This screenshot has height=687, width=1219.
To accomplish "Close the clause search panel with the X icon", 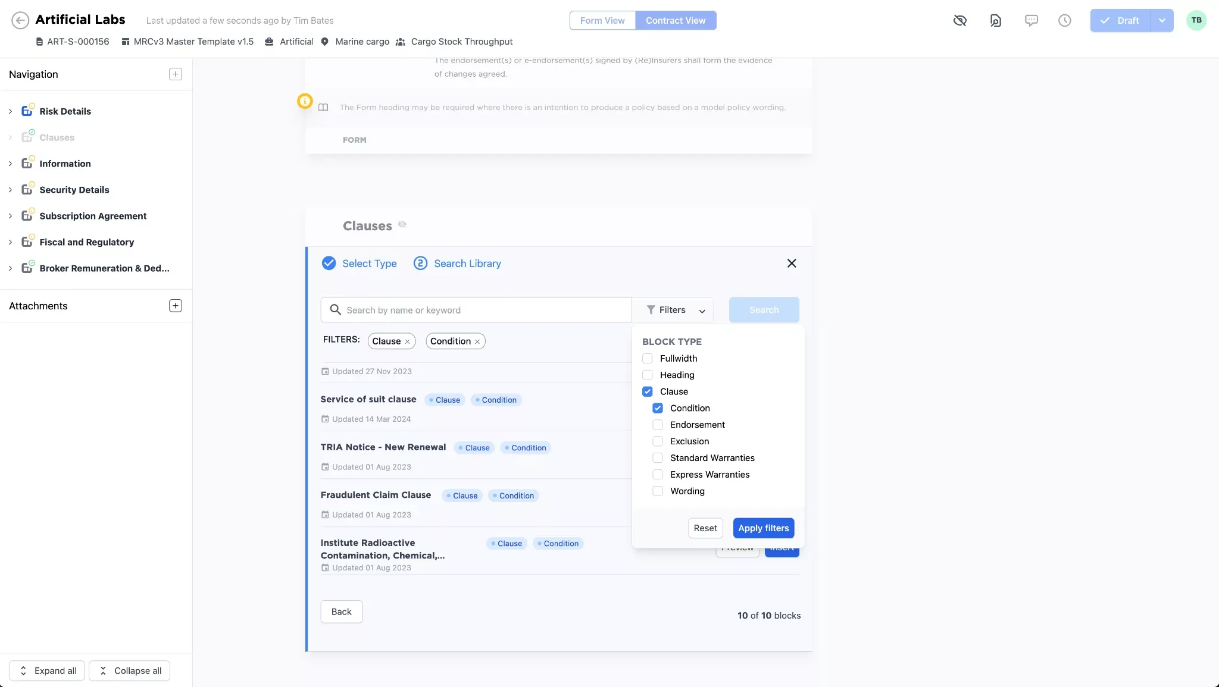I will tap(791, 263).
